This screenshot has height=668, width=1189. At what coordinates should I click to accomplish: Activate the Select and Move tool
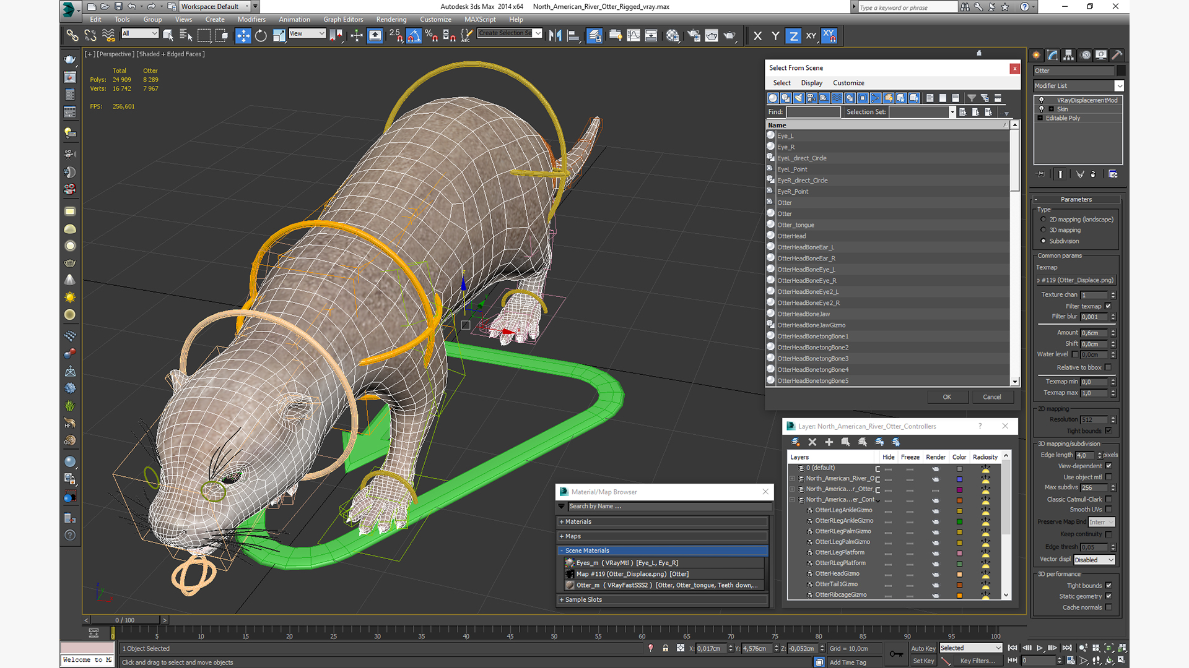tap(243, 36)
